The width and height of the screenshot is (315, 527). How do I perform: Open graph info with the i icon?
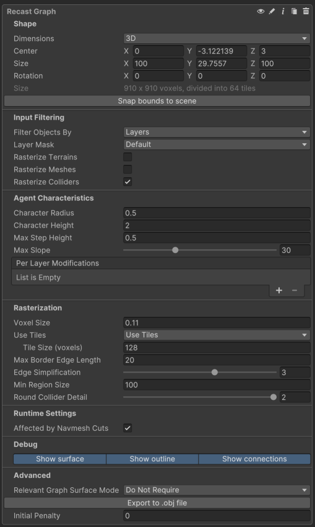pos(283,11)
